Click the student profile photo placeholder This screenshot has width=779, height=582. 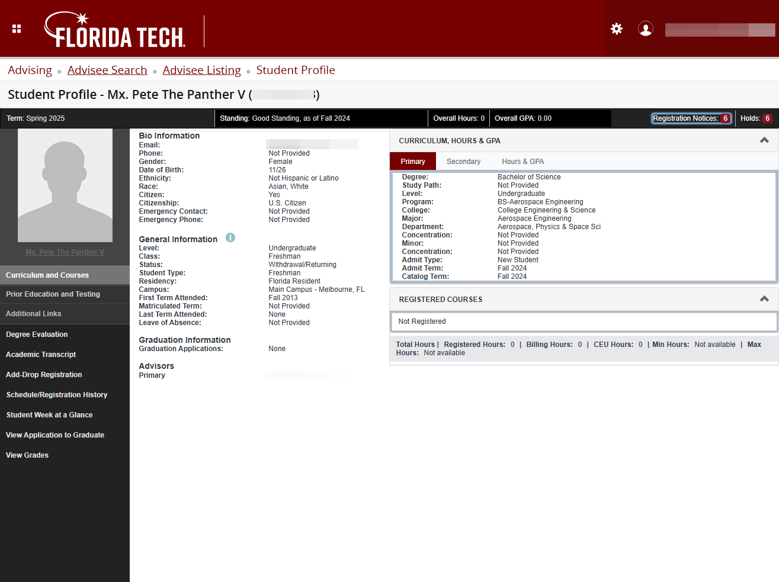click(x=65, y=185)
